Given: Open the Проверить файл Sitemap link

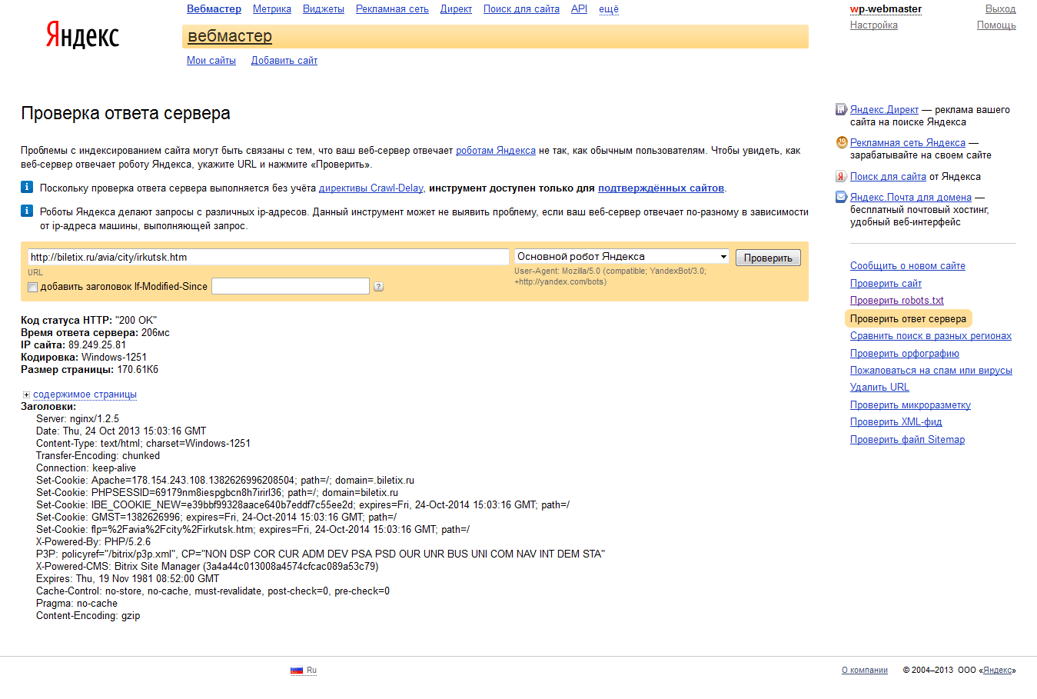Looking at the screenshot, I should [x=907, y=440].
